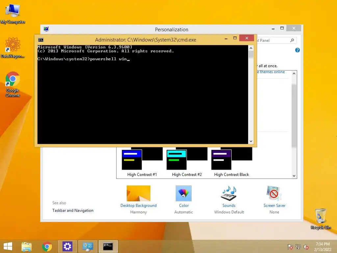Minimize the Personalization window
Viewport: 337px width, 253px height.
(273, 28)
